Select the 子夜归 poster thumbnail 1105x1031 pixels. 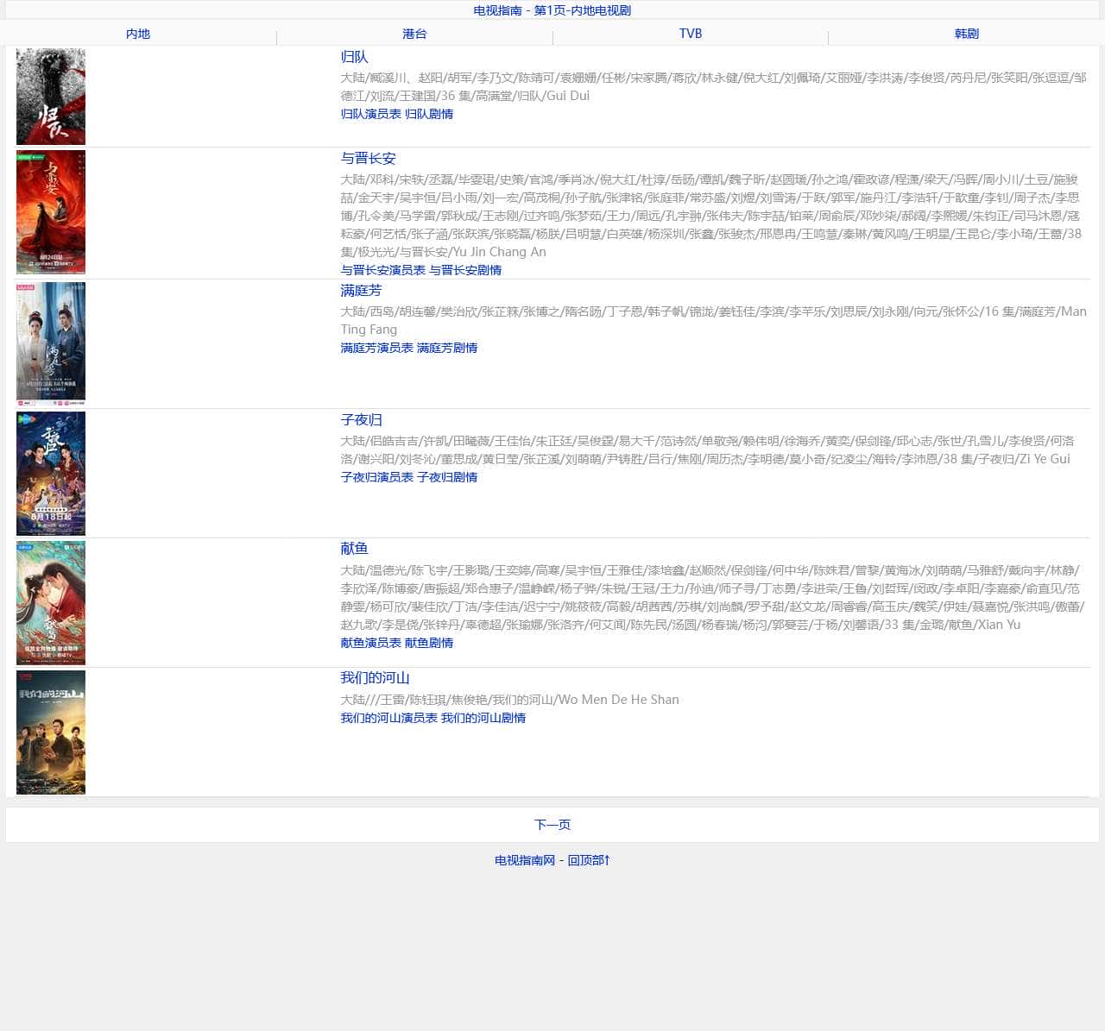[x=51, y=474]
